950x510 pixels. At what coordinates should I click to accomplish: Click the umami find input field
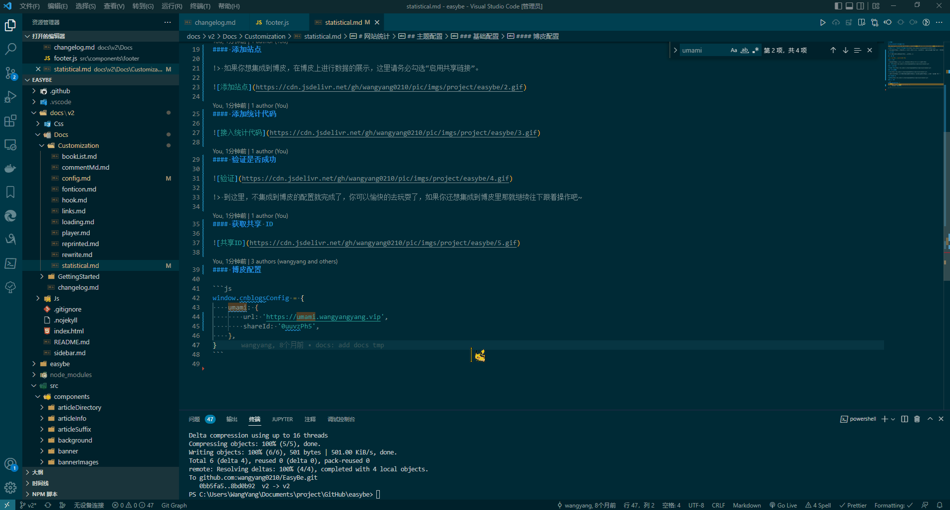[704, 50]
